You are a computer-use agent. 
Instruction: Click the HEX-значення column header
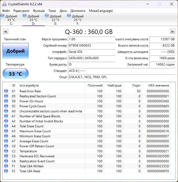tap(156, 85)
